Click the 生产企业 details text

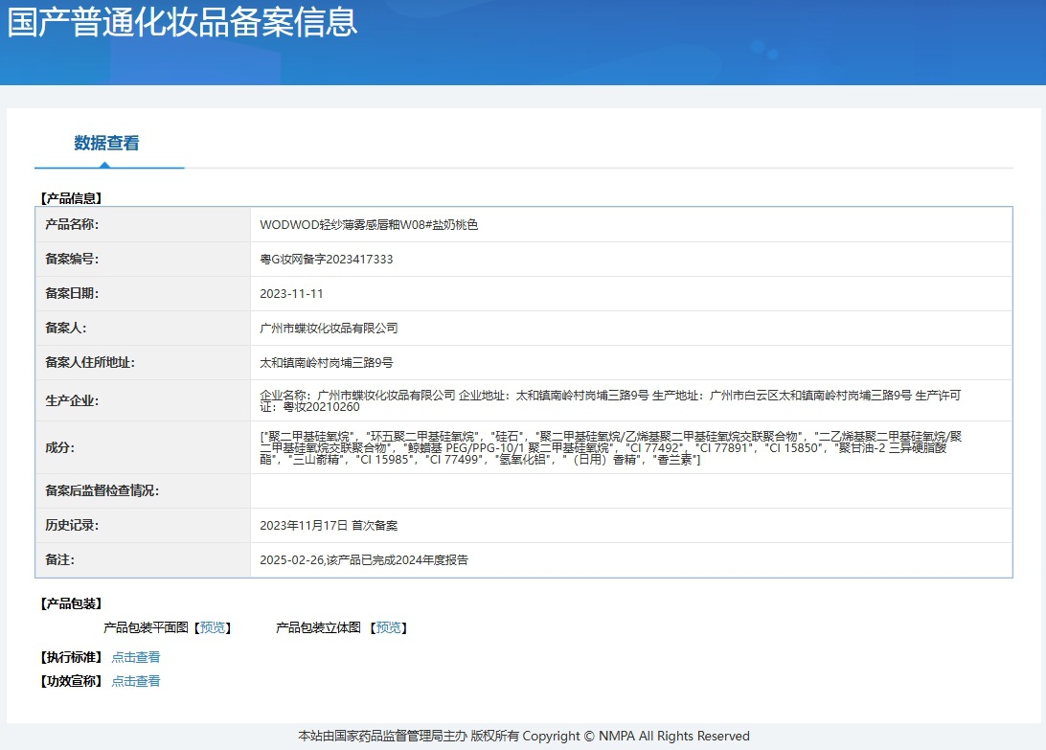[x=610, y=401]
